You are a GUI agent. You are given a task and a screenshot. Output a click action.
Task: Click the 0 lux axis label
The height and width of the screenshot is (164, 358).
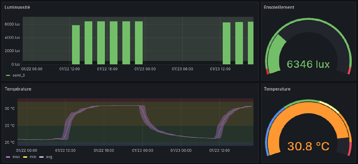tap(16, 64)
